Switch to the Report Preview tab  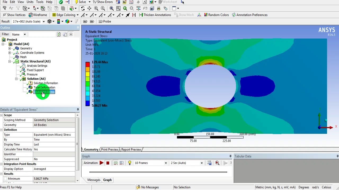click(x=131, y=150)
